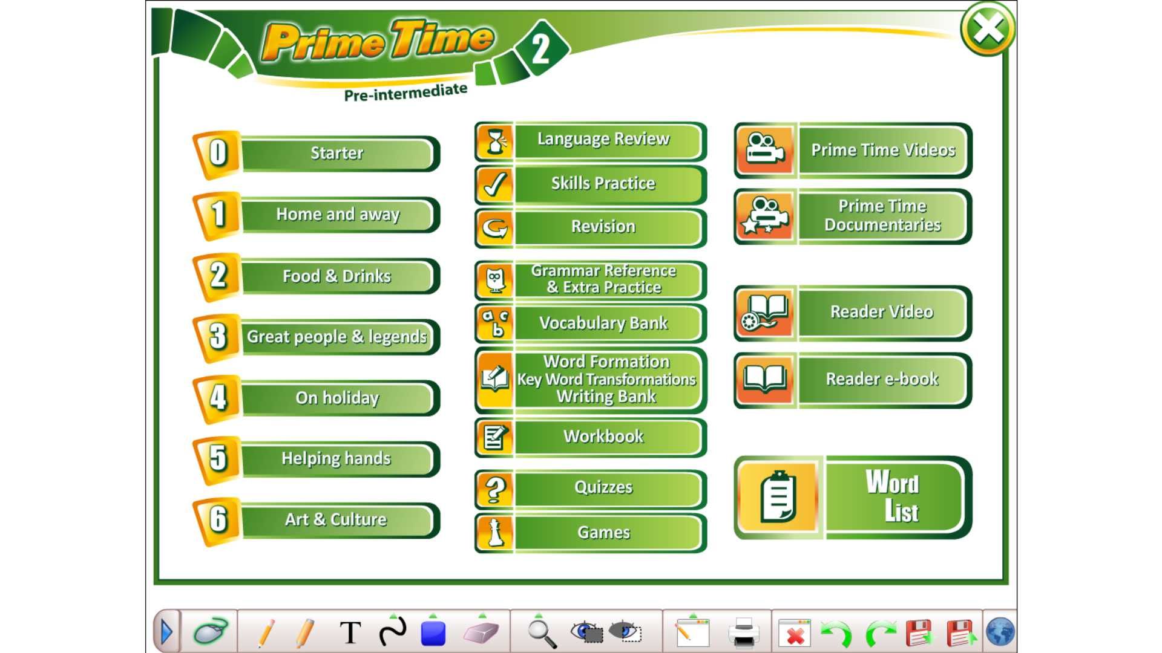The height and width of the screenshot is (653, 1162).
Task: Select the eraser tool
Action: coord(481,631)
